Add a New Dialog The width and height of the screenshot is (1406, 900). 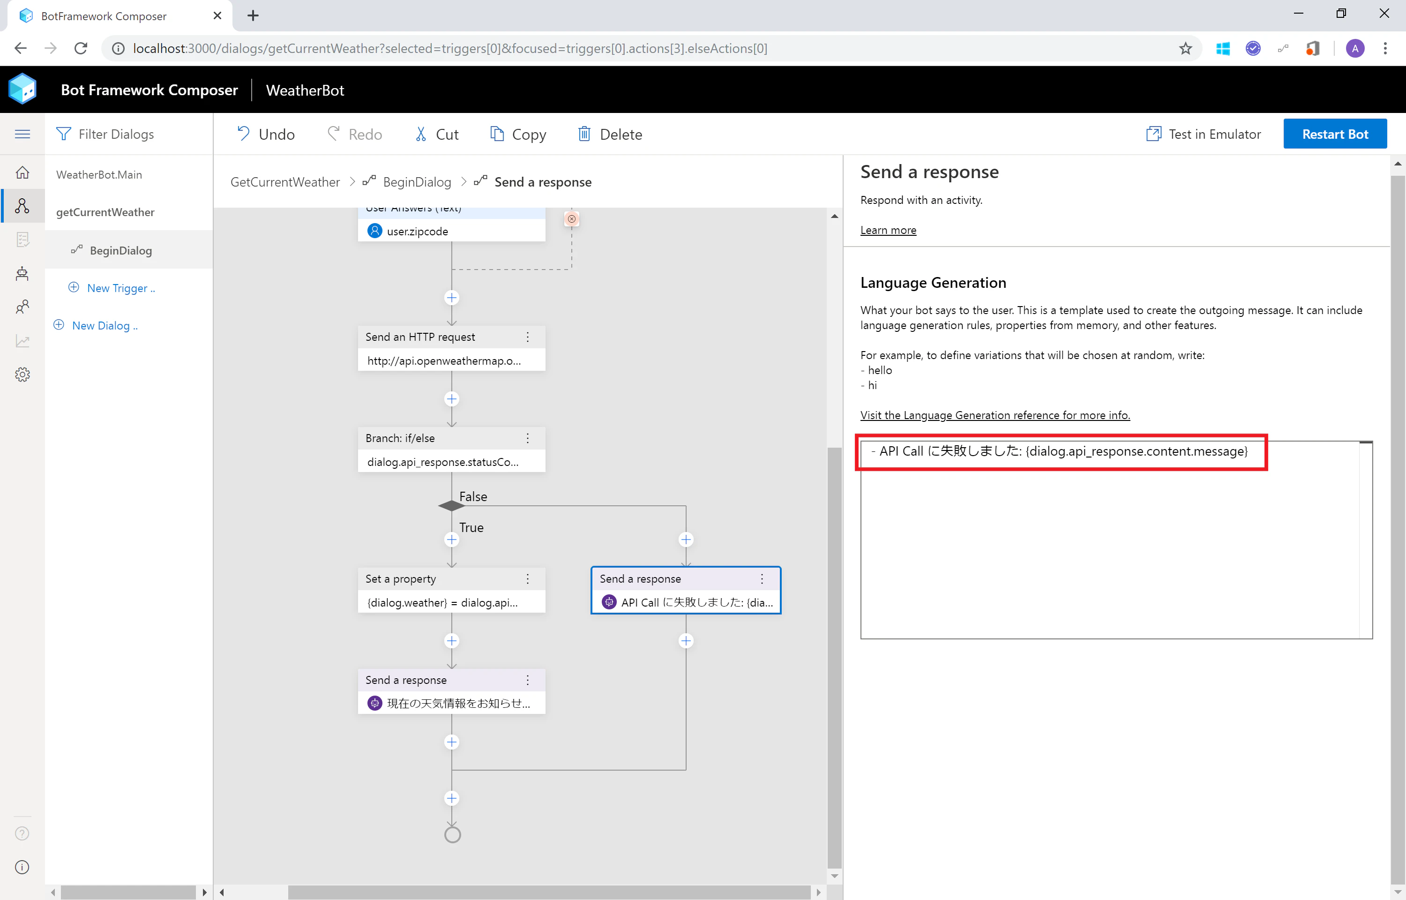96,325
